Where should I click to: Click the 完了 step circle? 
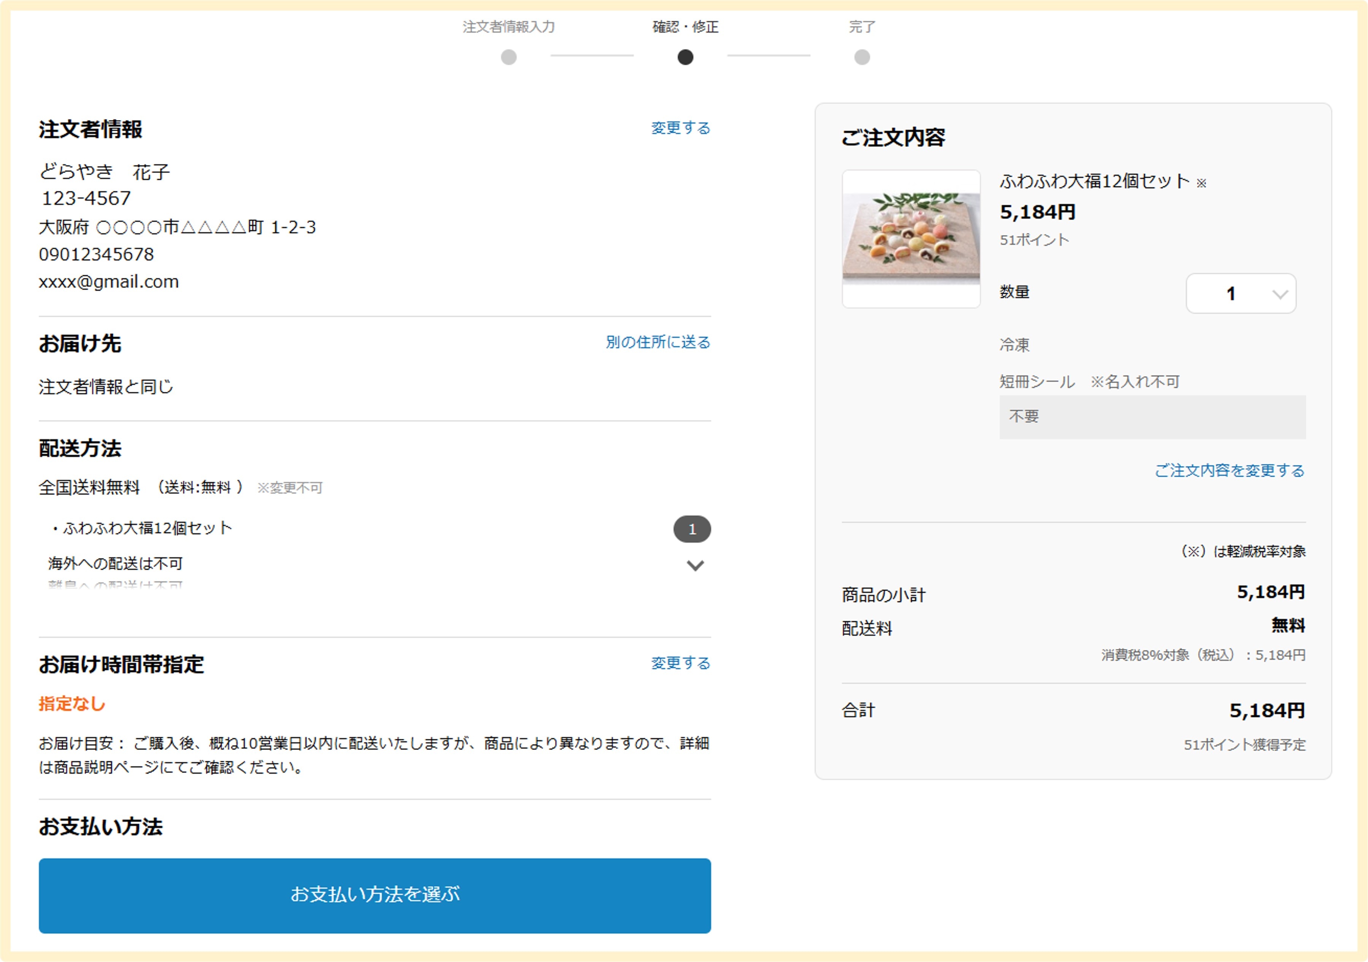tap(862, 57)
